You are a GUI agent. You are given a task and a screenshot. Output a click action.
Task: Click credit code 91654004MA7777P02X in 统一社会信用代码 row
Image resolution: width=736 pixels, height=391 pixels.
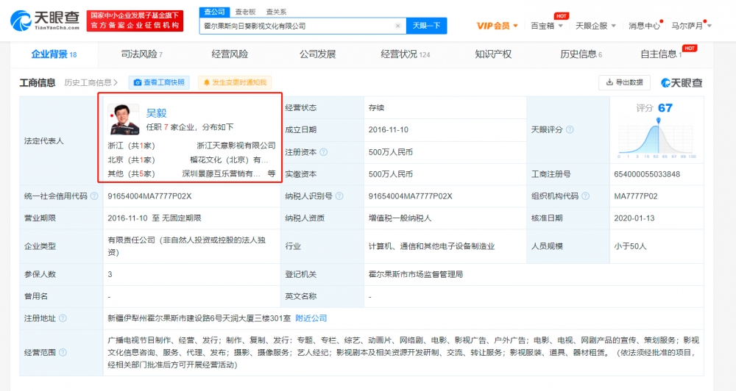pyautogui.click(x=149, y=196)
